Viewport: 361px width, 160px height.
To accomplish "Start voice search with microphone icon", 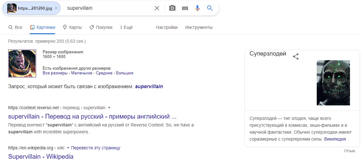I will point(197,8).
